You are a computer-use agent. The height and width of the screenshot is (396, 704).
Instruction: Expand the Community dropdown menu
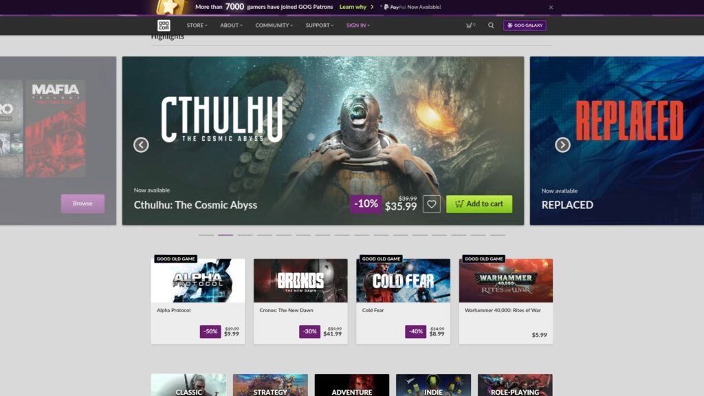pos(274,25)
